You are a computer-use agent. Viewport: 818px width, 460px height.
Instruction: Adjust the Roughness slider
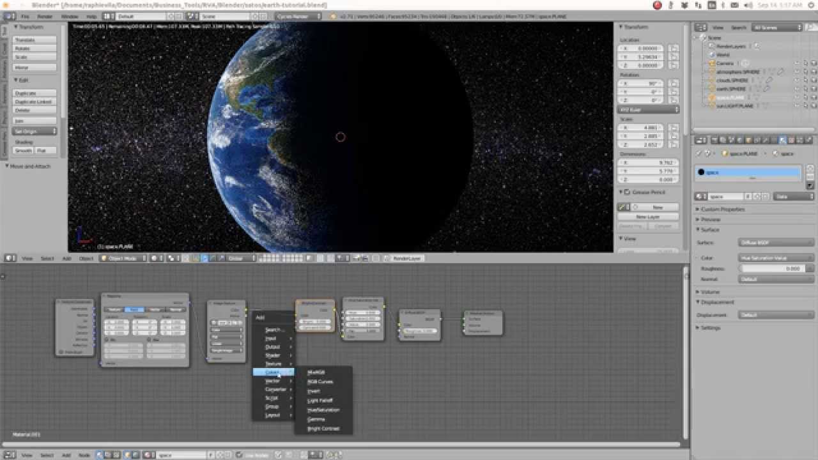click(x=776, y=268)
